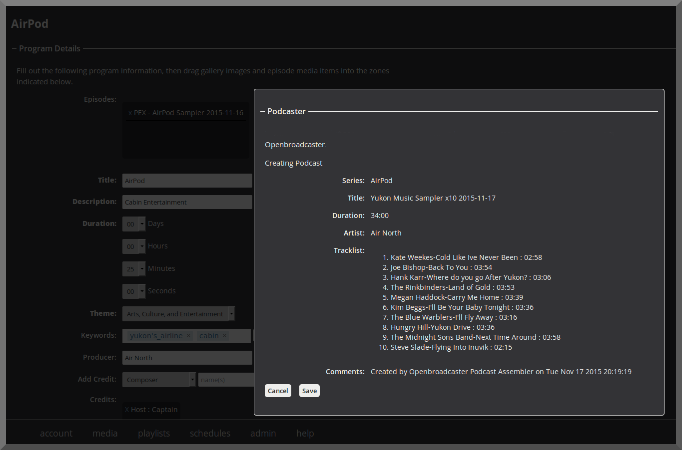682x450 pixels.
Task: Open the media menu
Action: [x=105, y=434]
